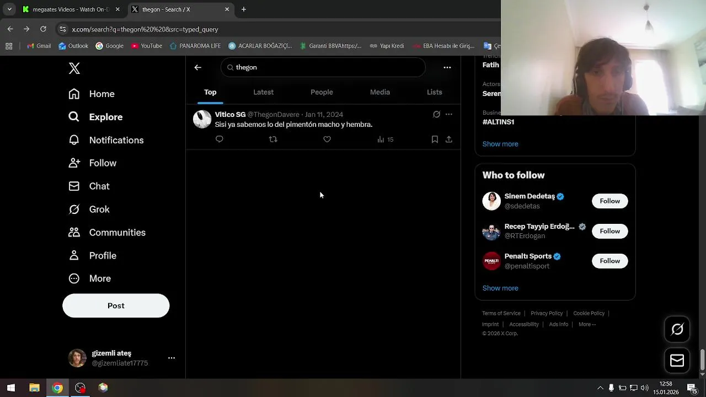Click the X logo in the sidebar
706x397 pixels.
[x=74, y=68]
